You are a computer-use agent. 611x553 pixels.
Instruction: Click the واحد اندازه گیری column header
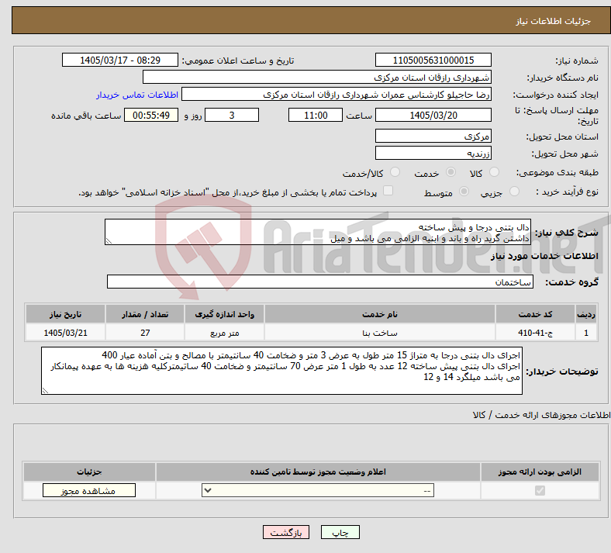click(224, 314)
